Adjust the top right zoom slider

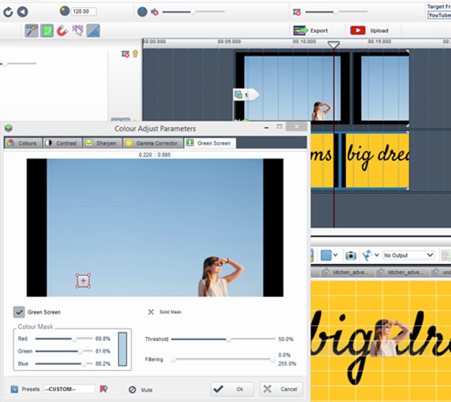point(336,12)
